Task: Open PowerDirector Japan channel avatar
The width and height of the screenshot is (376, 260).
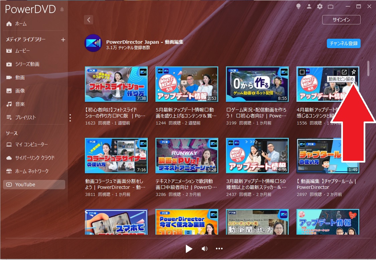Action: (93, 43)
